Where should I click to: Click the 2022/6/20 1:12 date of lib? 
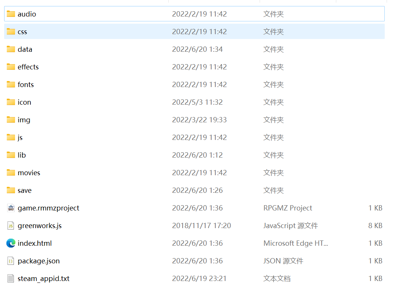[197, 155]
